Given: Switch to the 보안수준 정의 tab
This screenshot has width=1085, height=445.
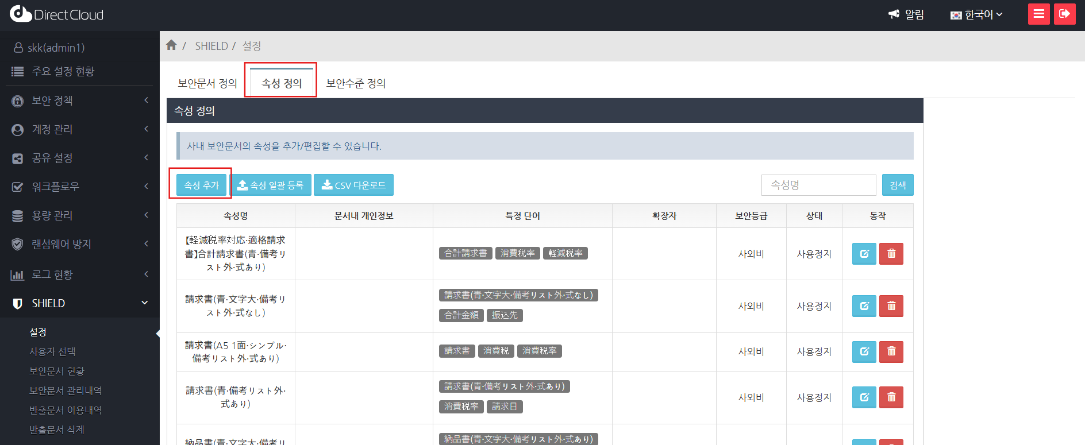Looking at the screenshot, I should (x=356, y=83).
